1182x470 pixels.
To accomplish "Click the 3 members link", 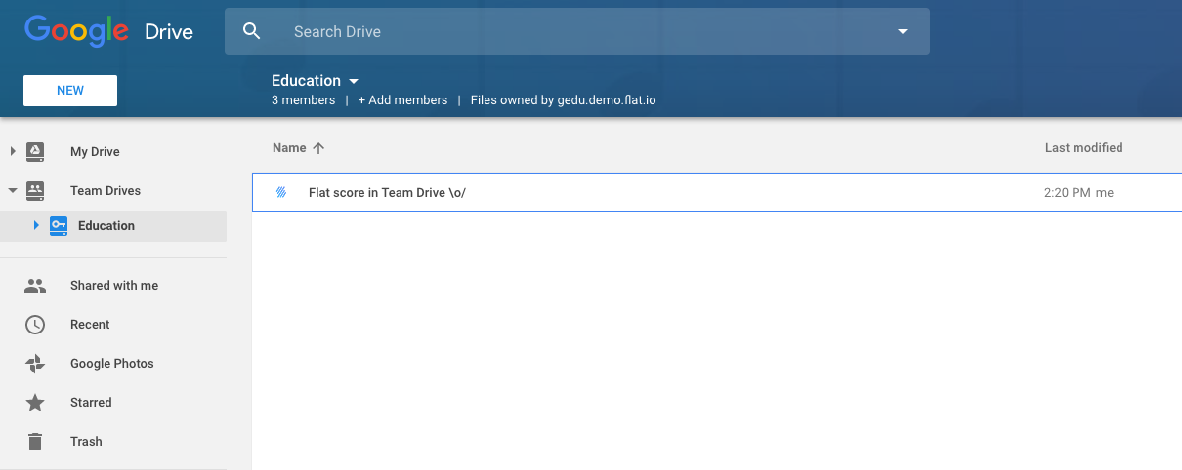I will [303, 100].
